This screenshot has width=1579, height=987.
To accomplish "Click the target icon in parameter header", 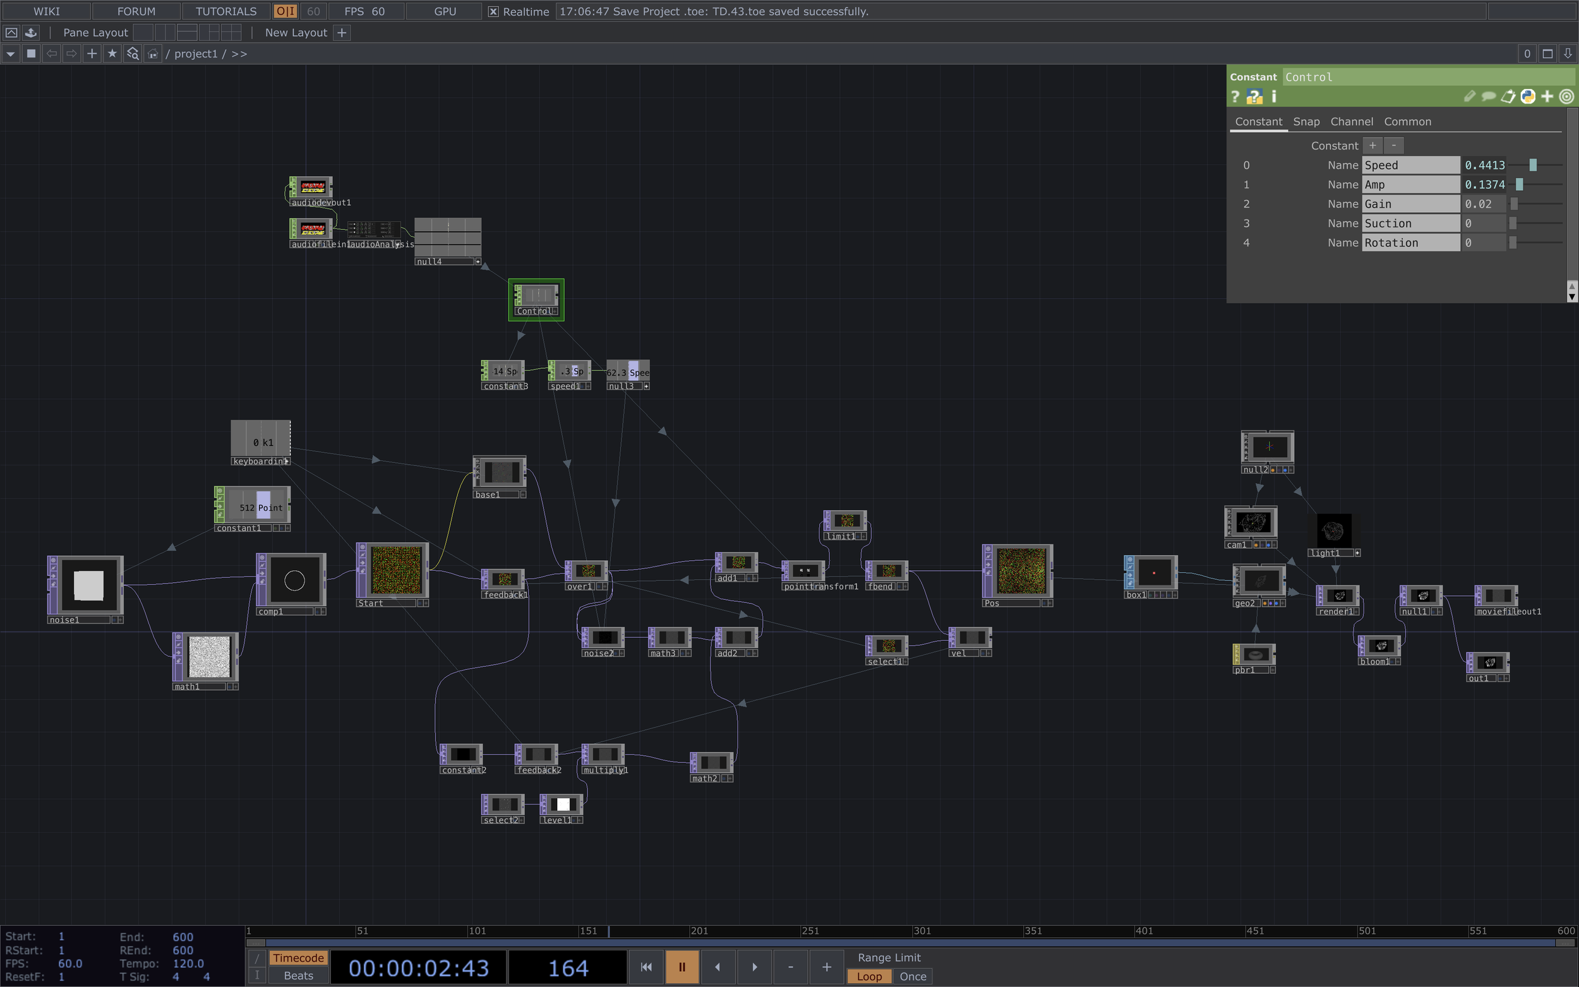I will [x=1566, y=97].
